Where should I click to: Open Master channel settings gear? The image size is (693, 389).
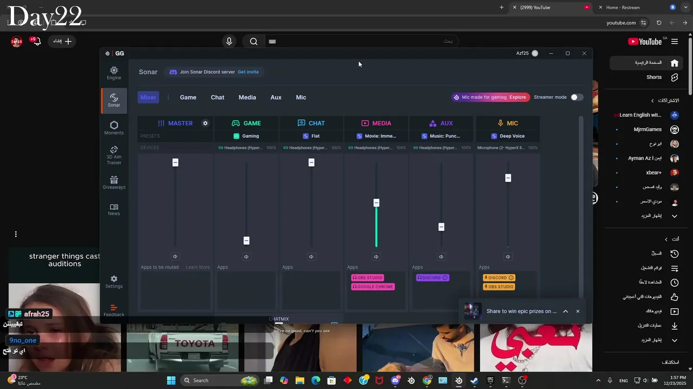point(205,123)
